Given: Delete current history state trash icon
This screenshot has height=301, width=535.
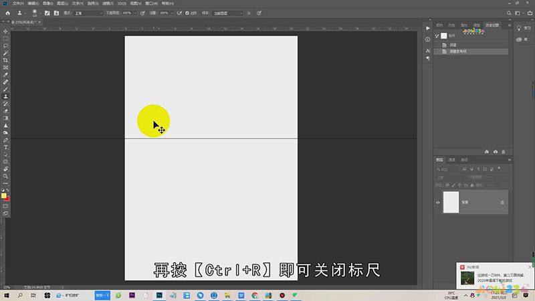Looking at the screenshot, I should click(504, 152).
